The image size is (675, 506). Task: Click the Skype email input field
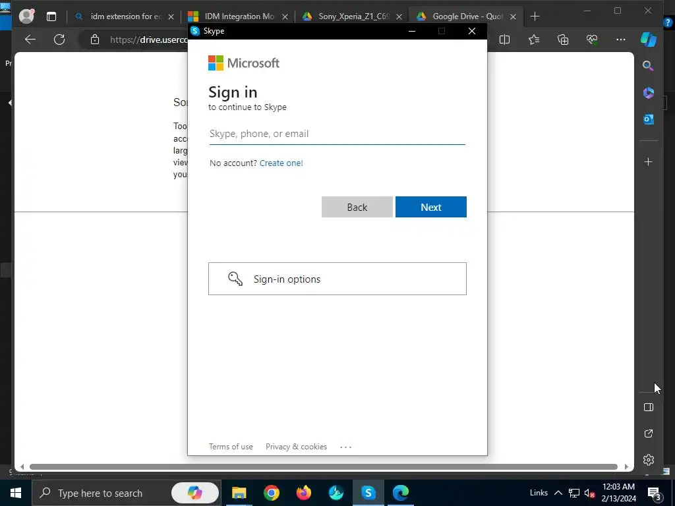[337, 134]
